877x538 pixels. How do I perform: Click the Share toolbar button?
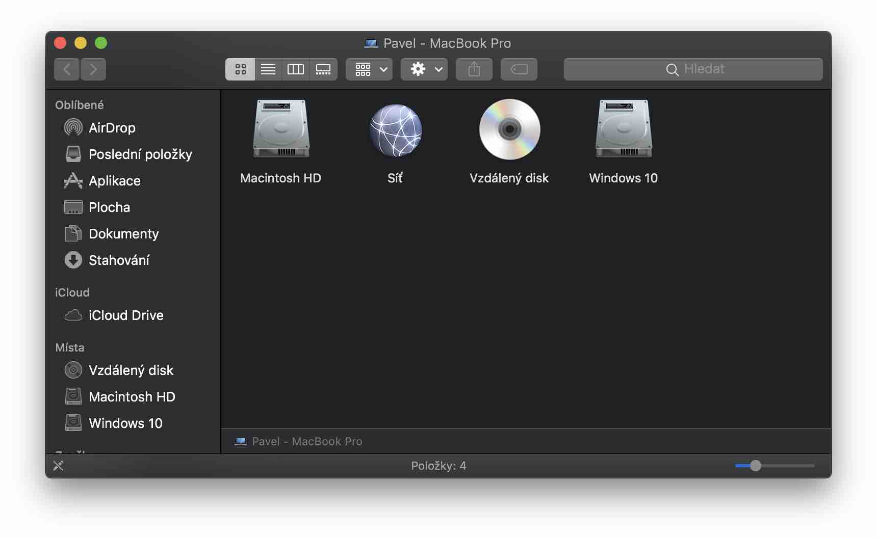click(x=474, y=69)
